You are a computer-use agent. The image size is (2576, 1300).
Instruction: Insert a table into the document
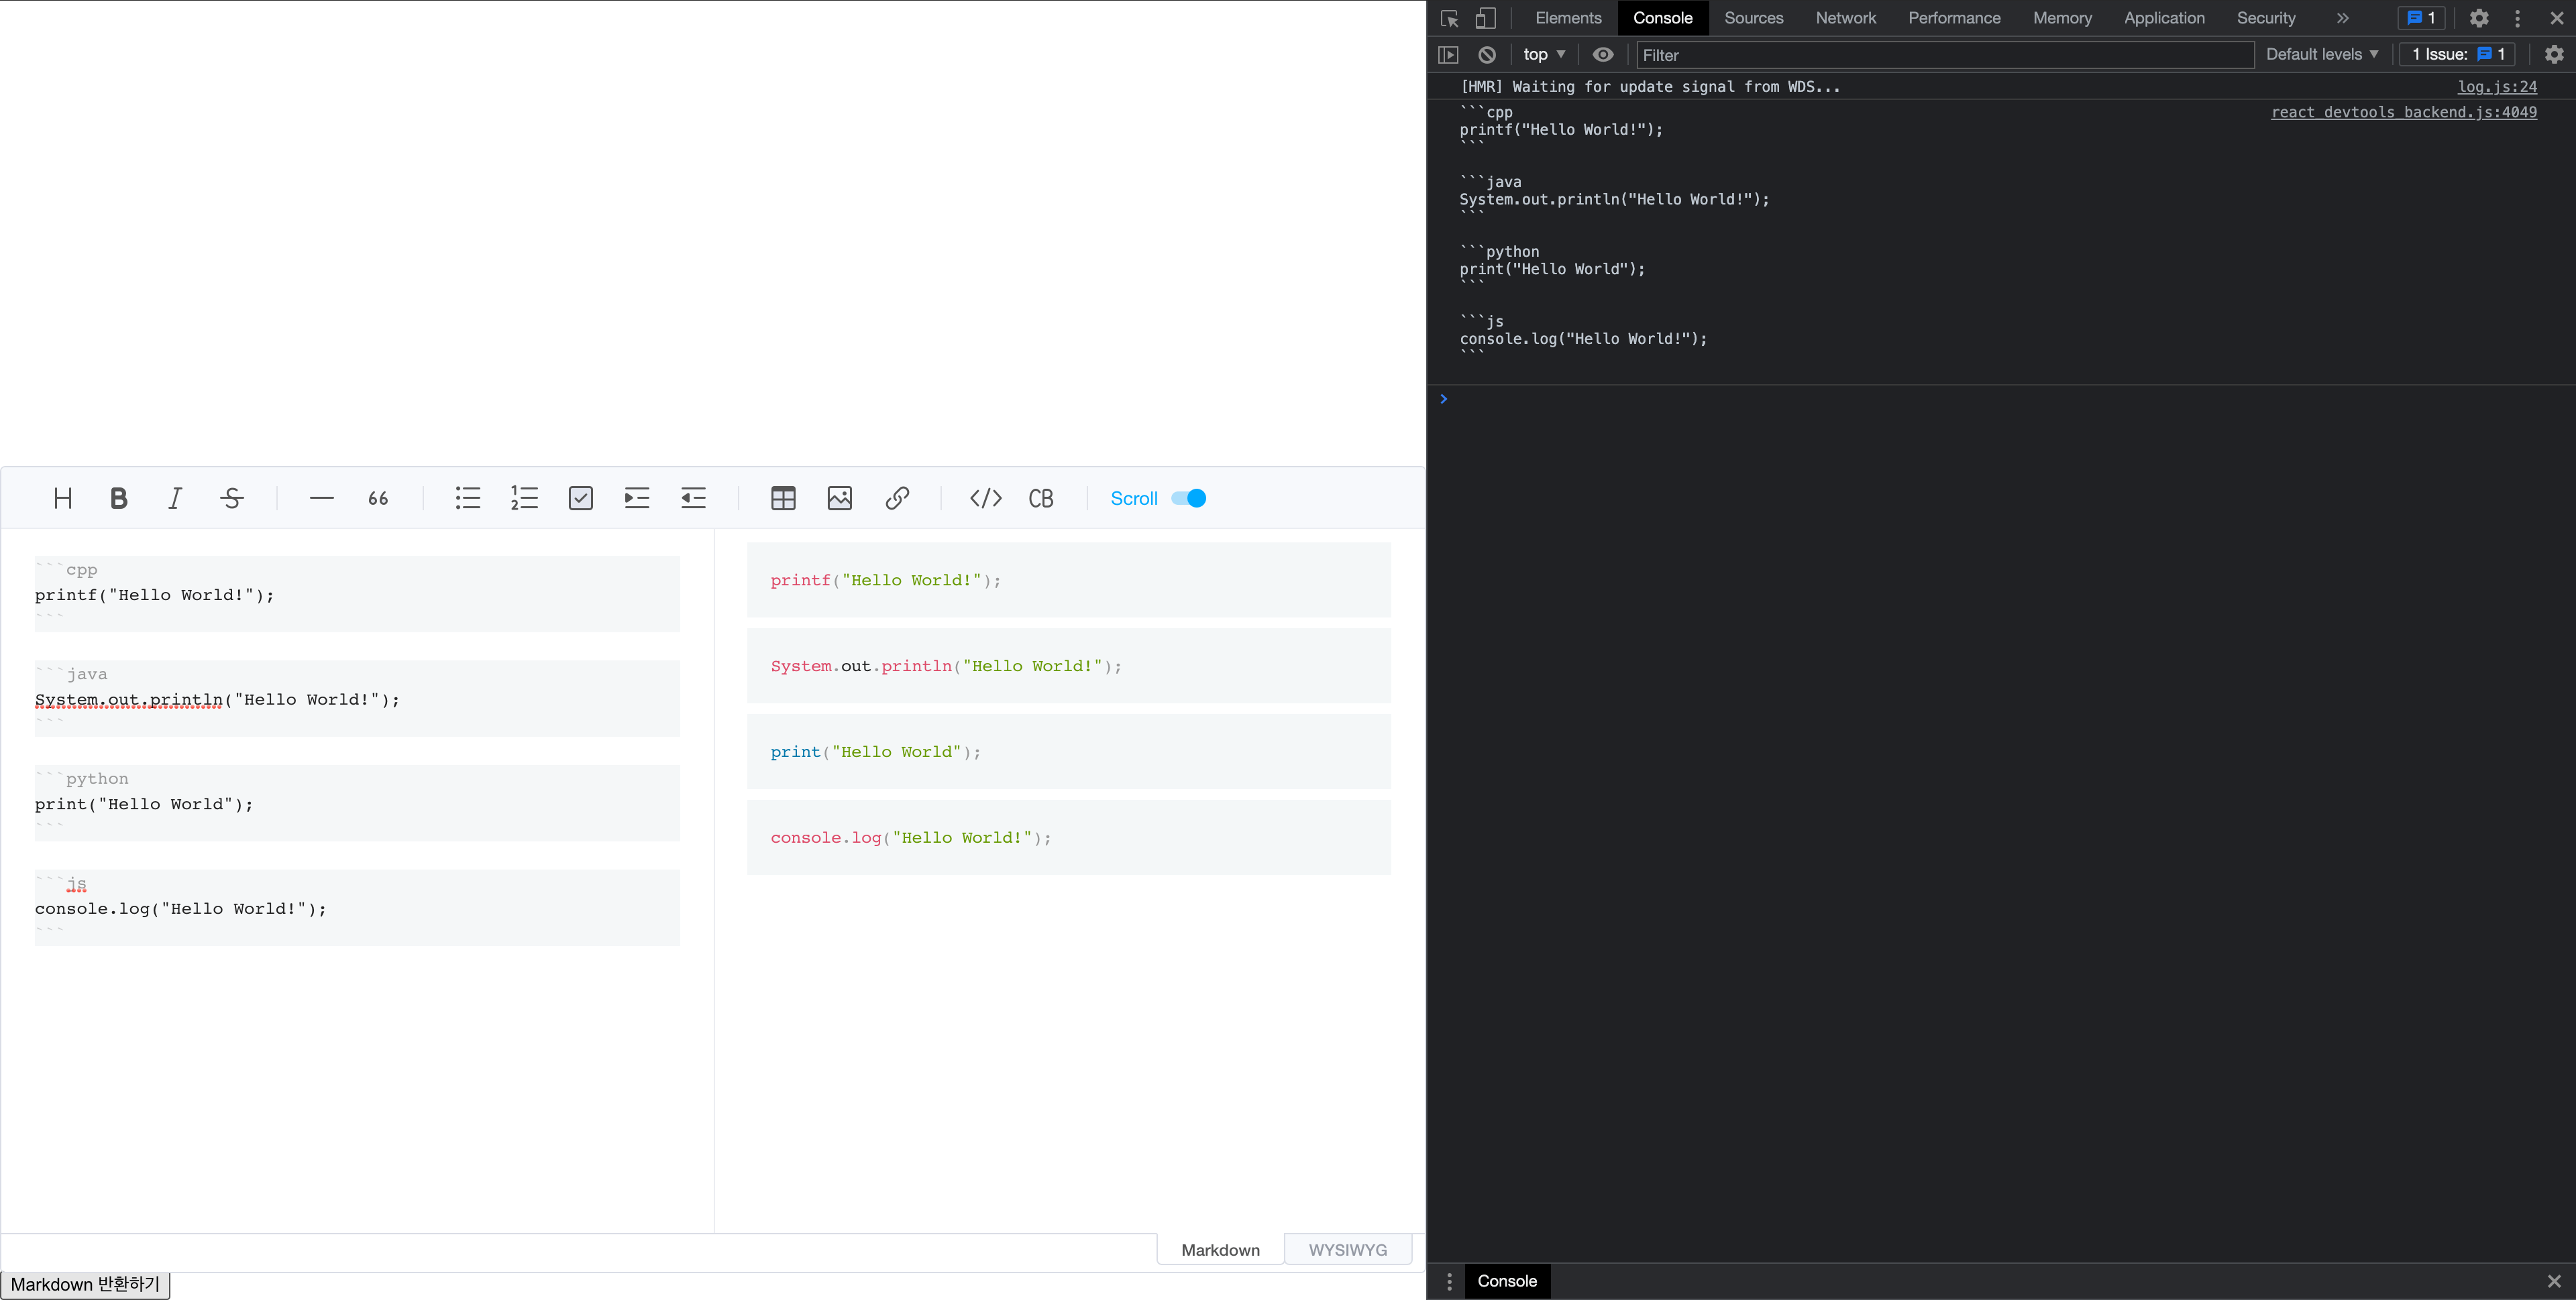click(783, 497)
